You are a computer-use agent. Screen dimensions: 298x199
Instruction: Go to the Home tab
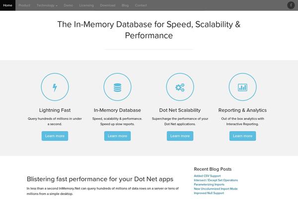7,5
